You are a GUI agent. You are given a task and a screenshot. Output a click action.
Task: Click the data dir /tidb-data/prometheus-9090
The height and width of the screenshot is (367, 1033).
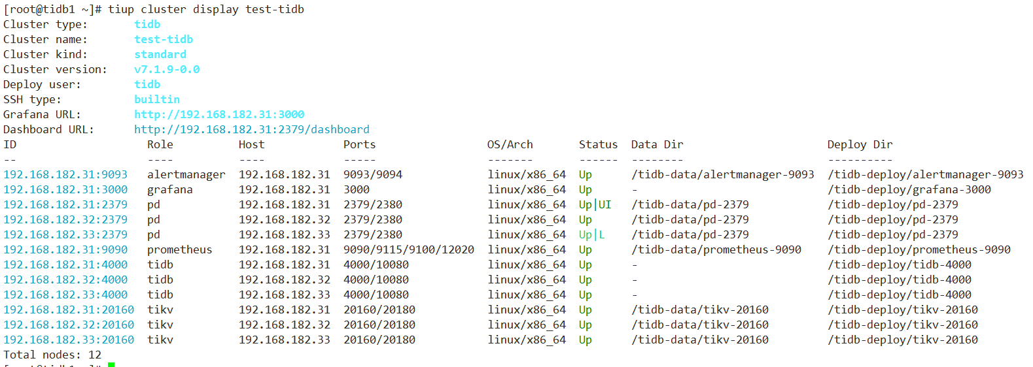point(716,250)
